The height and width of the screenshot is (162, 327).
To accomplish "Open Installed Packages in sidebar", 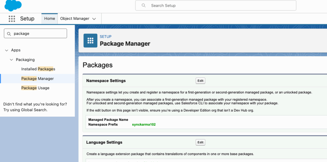I will click(x=38, y=69).
